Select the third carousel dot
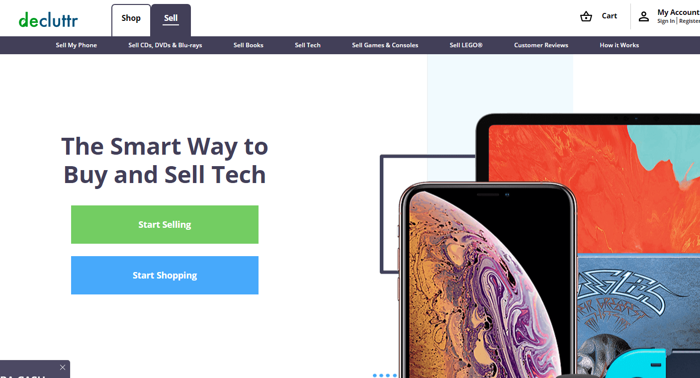Image resolution: width=700 pixels, height=378 pixels. (x=388, y=376)
